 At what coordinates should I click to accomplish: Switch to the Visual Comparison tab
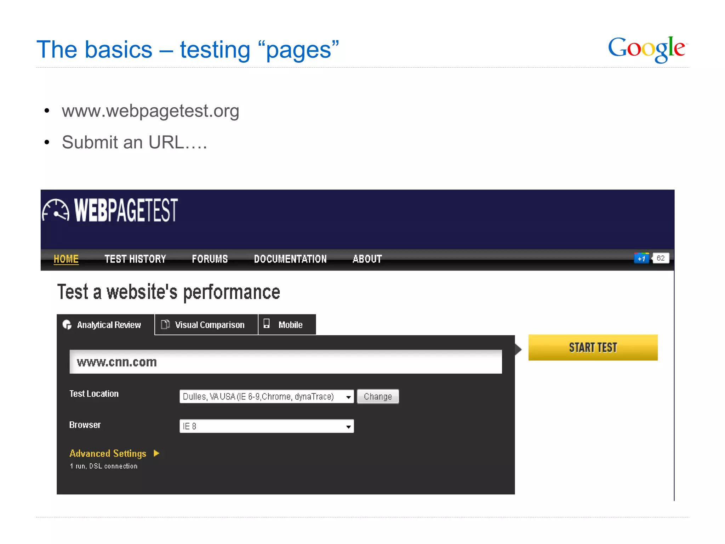206,324
